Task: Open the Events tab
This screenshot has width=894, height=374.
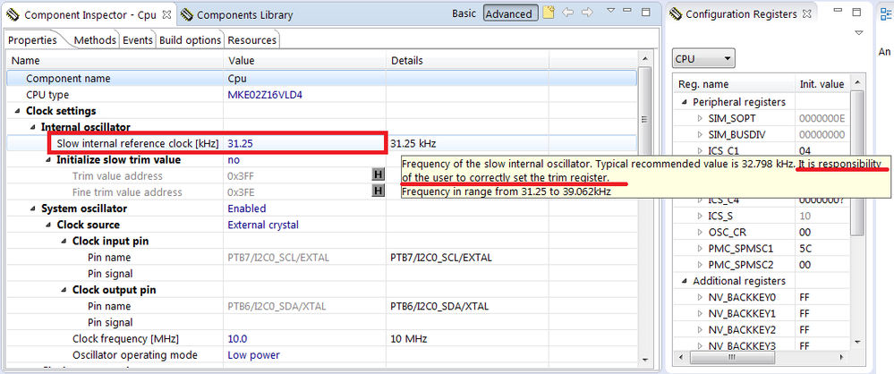Action: point(138,40)
